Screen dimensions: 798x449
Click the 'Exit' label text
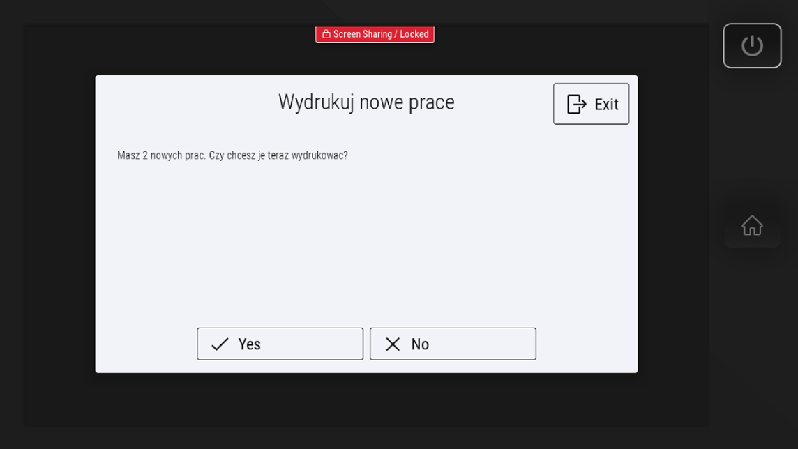(x=606, y=105)
